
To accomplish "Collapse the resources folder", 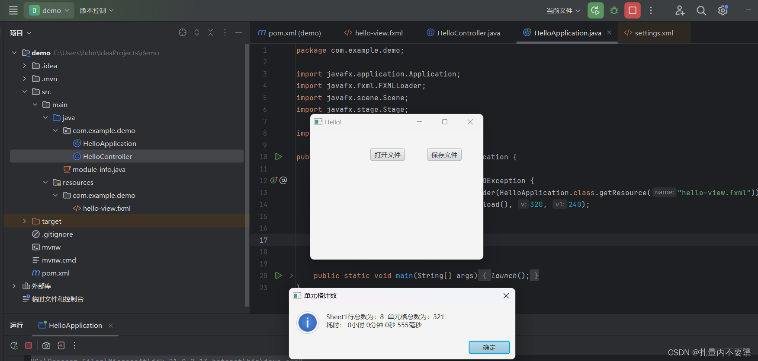I will click(x=45, y=182).
